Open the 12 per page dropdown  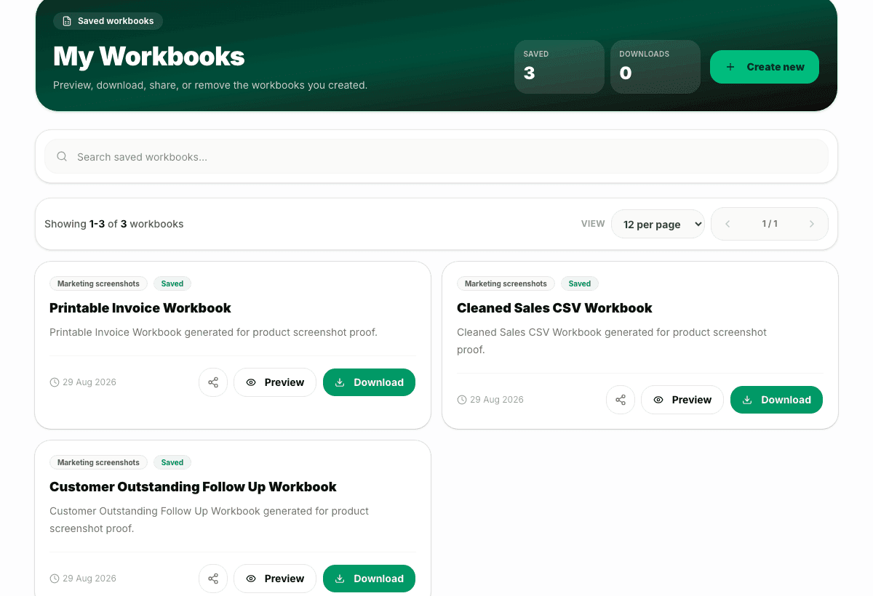click(658, 224)
